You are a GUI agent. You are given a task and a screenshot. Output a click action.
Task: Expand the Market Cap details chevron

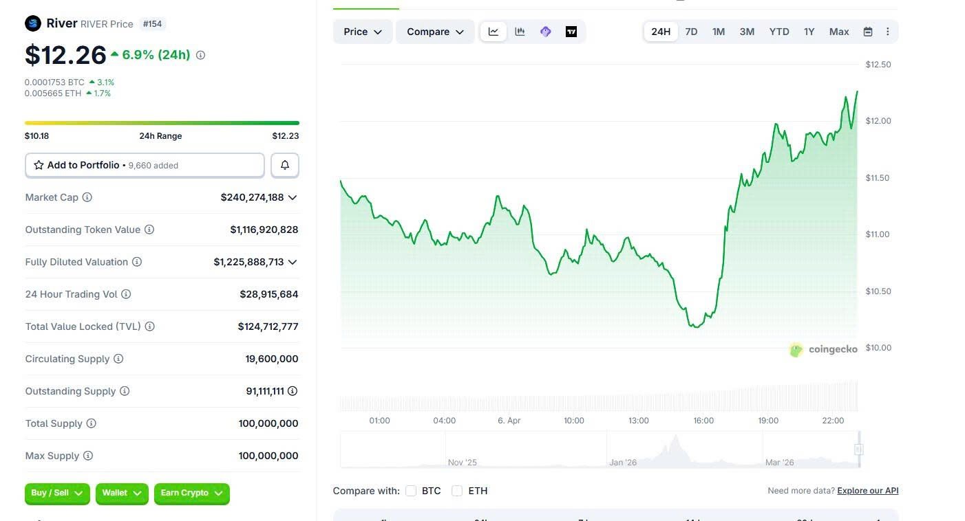(293, 197)
